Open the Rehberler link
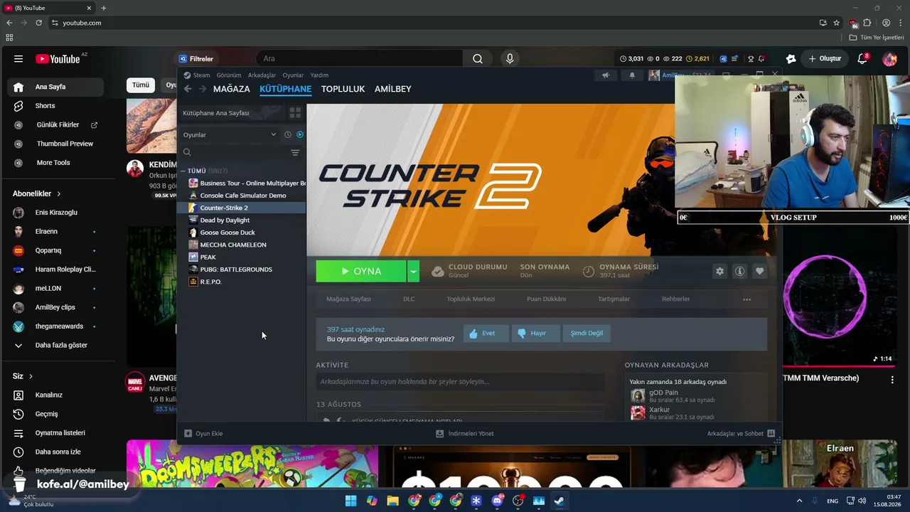 (675, 299)
